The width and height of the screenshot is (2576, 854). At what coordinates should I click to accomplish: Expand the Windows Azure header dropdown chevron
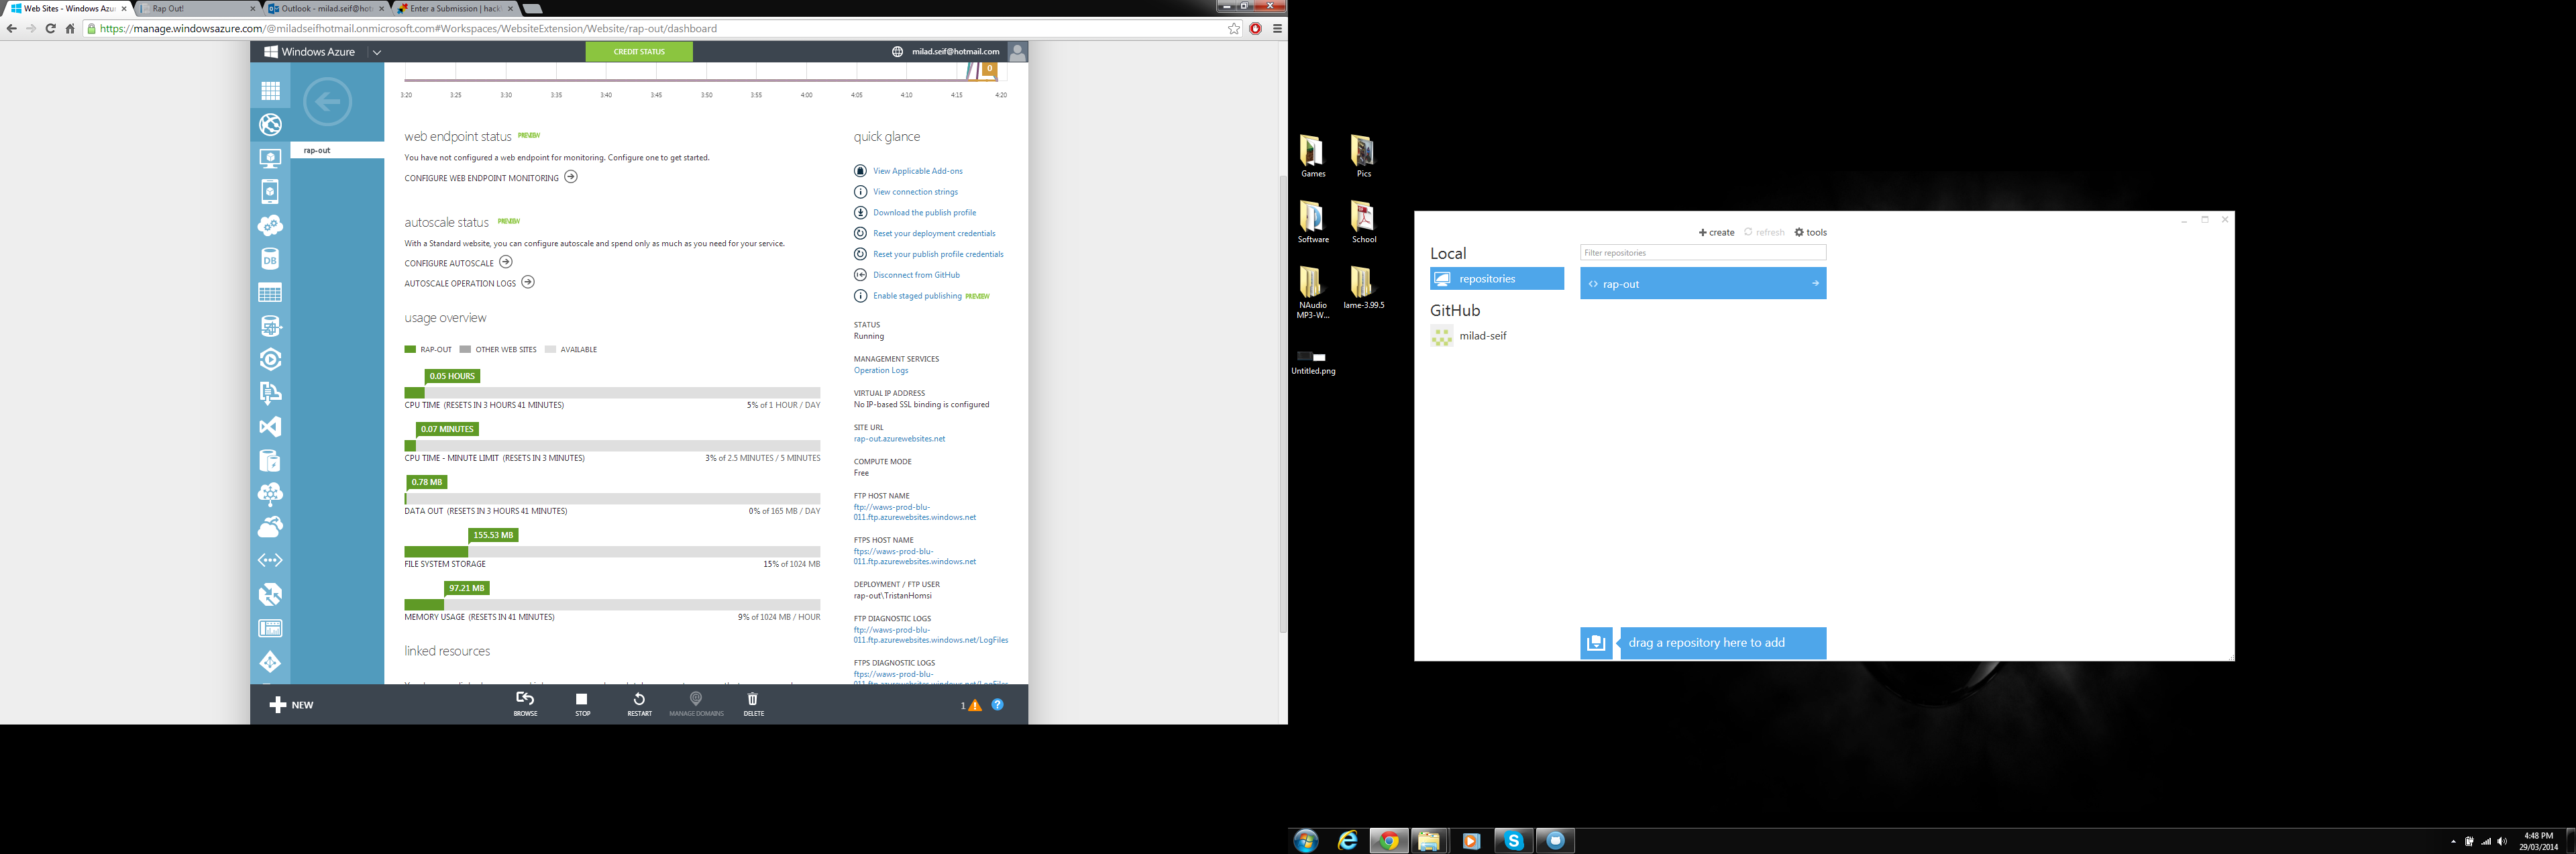pyautogui.click(x=377, y=52)
